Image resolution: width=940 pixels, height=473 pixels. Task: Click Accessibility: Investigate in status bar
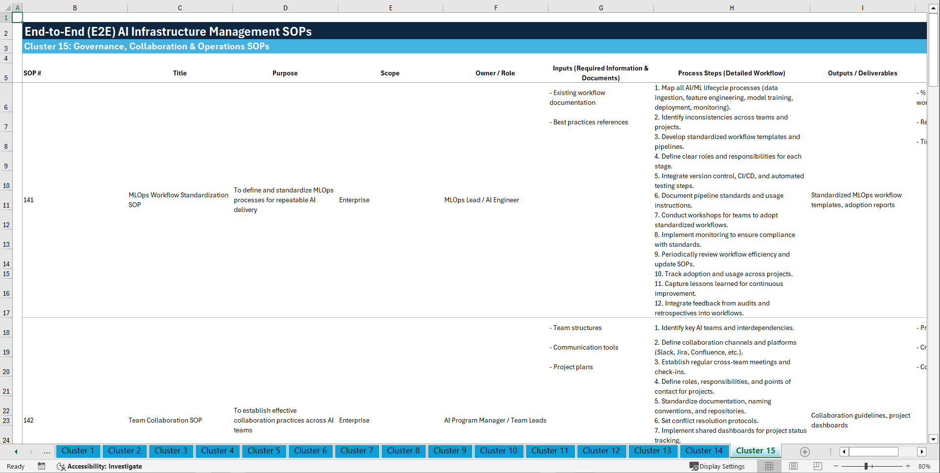(x=104, y=466)
